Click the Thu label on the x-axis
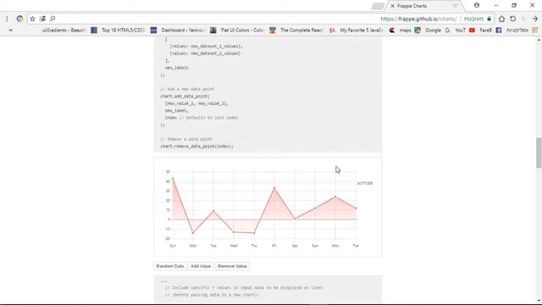Image resolution: width=542 pixels, height=305 pixels. click(x=254, y=246)
